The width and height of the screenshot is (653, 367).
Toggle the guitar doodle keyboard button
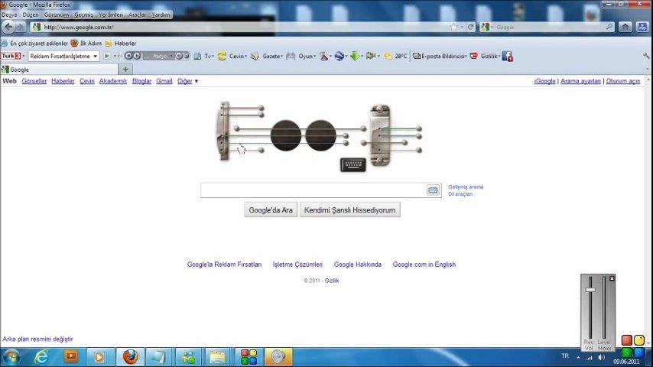pos(352,164)
